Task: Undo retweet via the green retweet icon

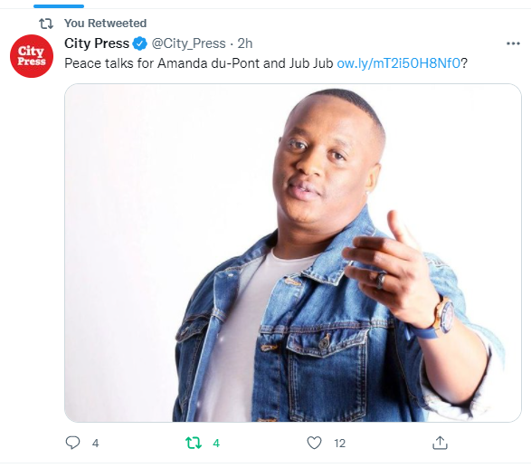Action: coord(194,443)
